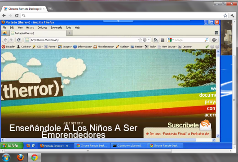This screenshot has height=162, width=238.
Task: Click the pinned image tab icon in Firefox
Action: [x=4, y=33]
